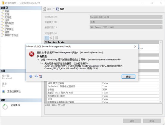Click the scroll down arrow of property grid
165x125 pixels.
coord(161,101)
